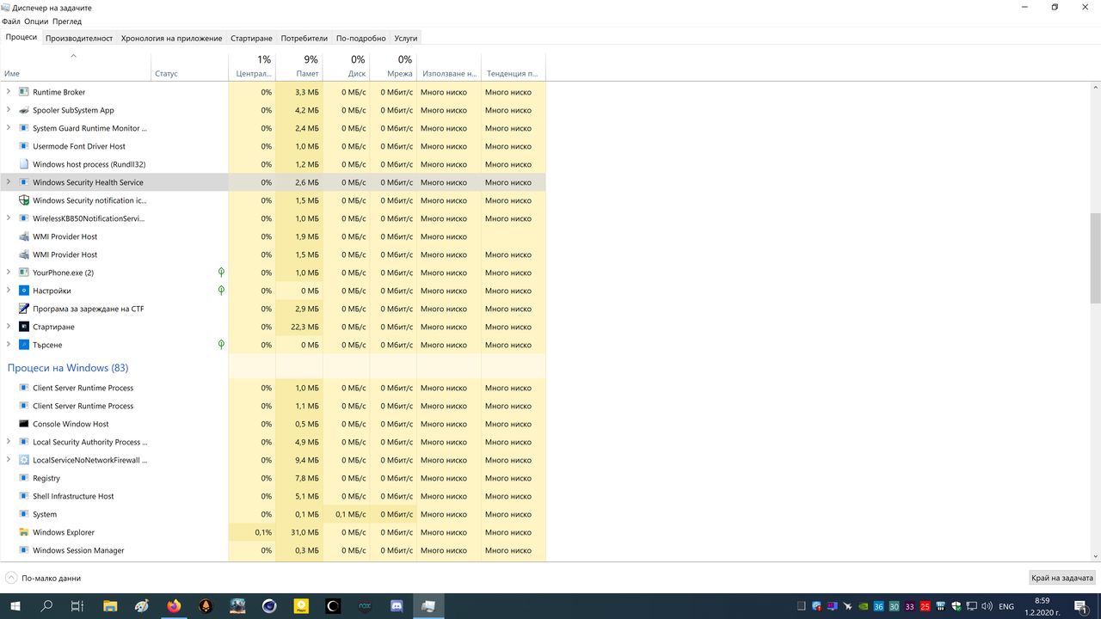The image size is (1101, 619).
Task: Select the WMI Provider Host 1,9 МБ row
Action: pyautogui.click(x=273, y=236)
